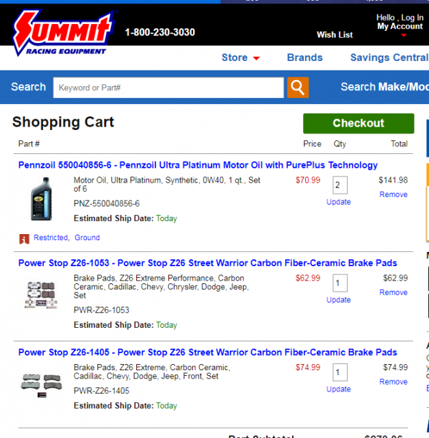Click the My Account label
Screen dimensions: 429x438
tap(400, 26)
